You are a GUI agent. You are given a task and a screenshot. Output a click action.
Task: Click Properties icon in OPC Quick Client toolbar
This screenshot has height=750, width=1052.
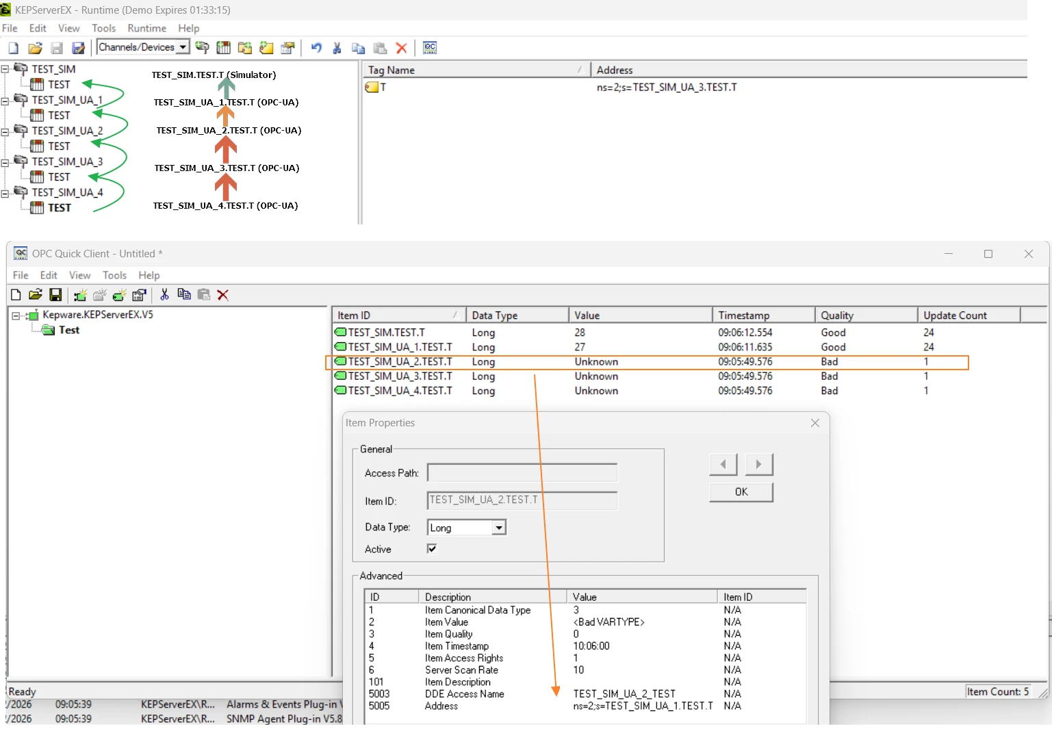pos(139,295)
